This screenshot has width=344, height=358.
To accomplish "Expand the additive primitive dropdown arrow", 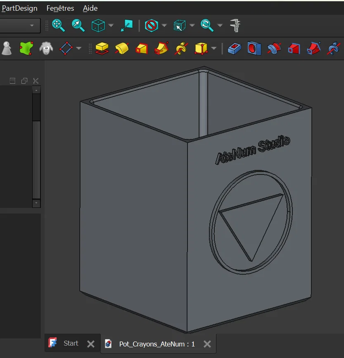I will [x=214, y=48].
